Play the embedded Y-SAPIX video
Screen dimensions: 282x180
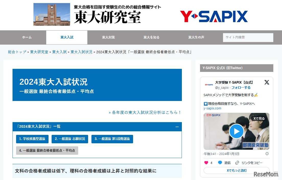pos(236,131)
